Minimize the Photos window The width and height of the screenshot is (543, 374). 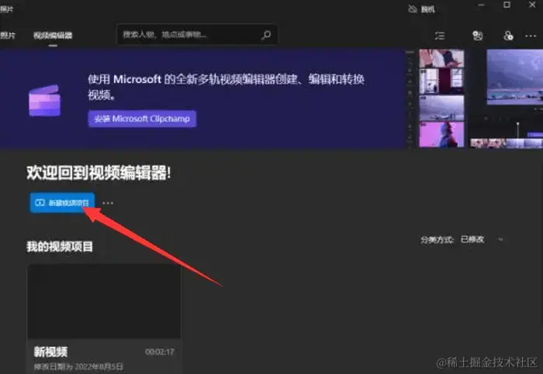pyautogui.click(x=482, y=5)
